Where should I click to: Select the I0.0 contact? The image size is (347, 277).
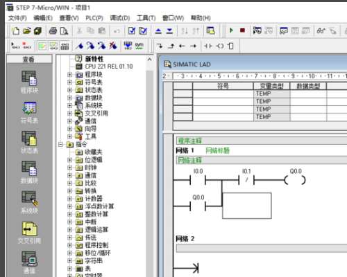pyautogui.click(x=198, y=180)
